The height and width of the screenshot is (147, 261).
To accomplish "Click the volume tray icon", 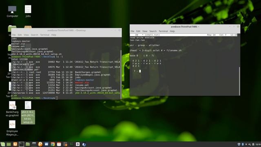I will point(250,144).
